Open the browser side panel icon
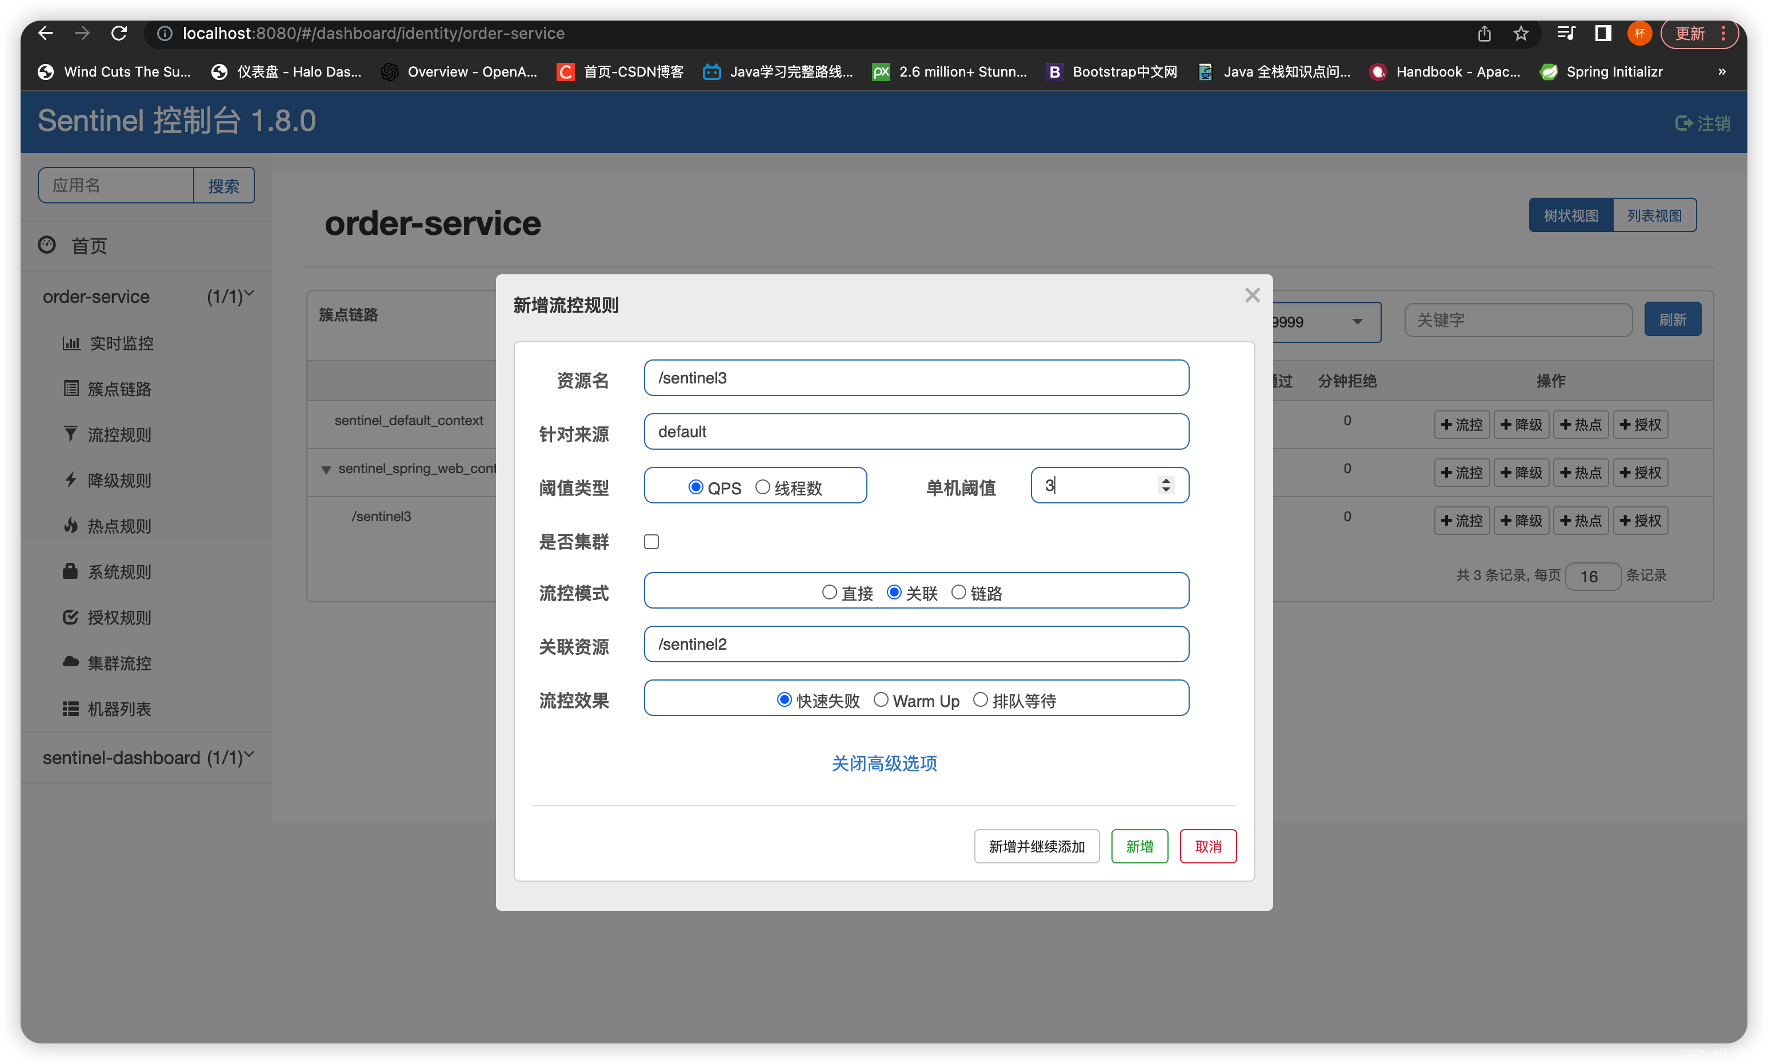1768x1064 pixels. pos(1603,33)
